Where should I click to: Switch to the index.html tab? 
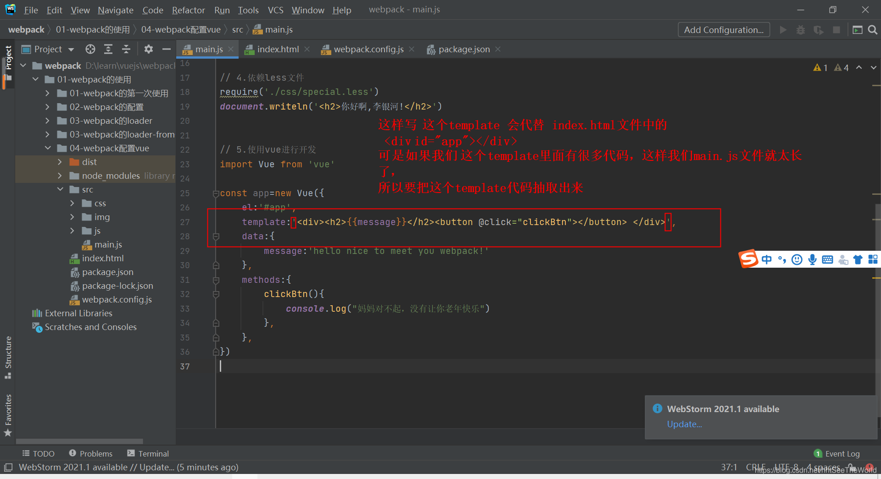(278, 49)
